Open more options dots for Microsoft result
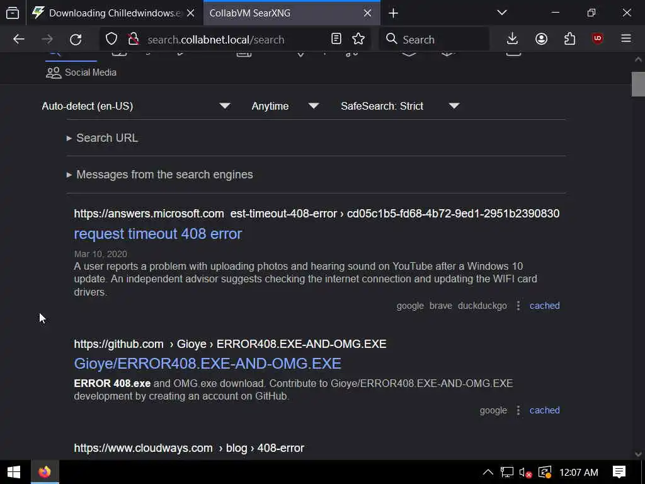 518,306
